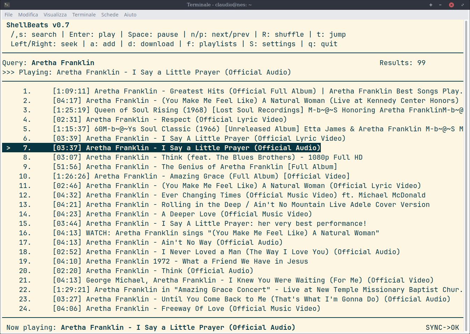Select result 24 Freeway Of Love
470x334 pixels.
tap(233, 309)
